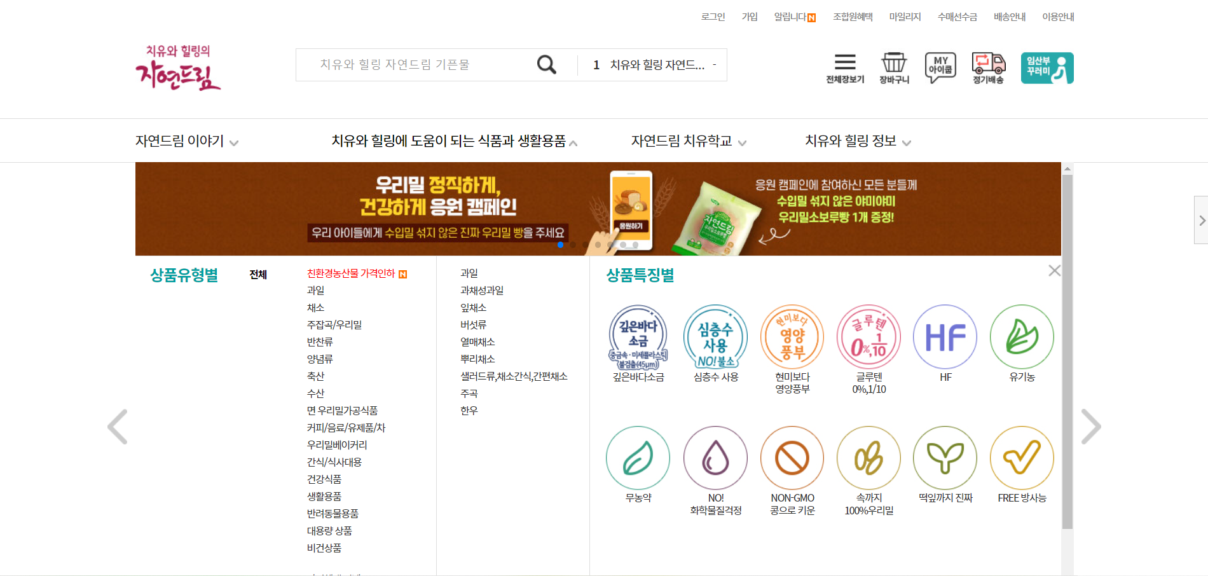Select the NON-GMO 콩으로 키운 icon

click(x=792, y=458)
